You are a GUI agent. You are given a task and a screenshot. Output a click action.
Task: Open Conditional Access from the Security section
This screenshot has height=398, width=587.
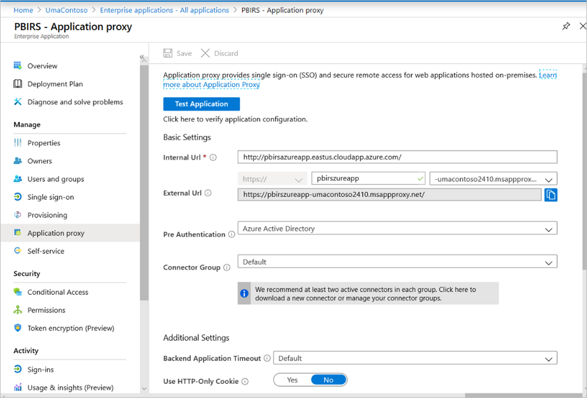(x=19, y=291)
